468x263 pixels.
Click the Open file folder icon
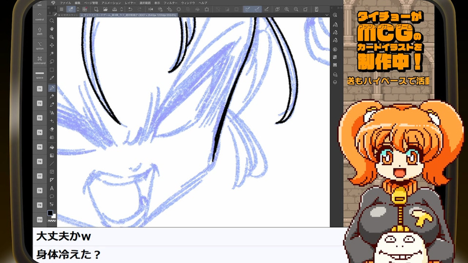click(x=105, y=9)
